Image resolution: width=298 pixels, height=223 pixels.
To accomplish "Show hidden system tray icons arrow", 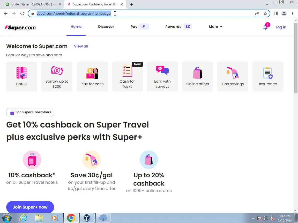I will (253, 218).
